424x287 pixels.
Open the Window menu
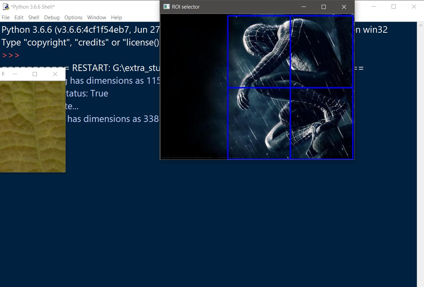[97, 17]
